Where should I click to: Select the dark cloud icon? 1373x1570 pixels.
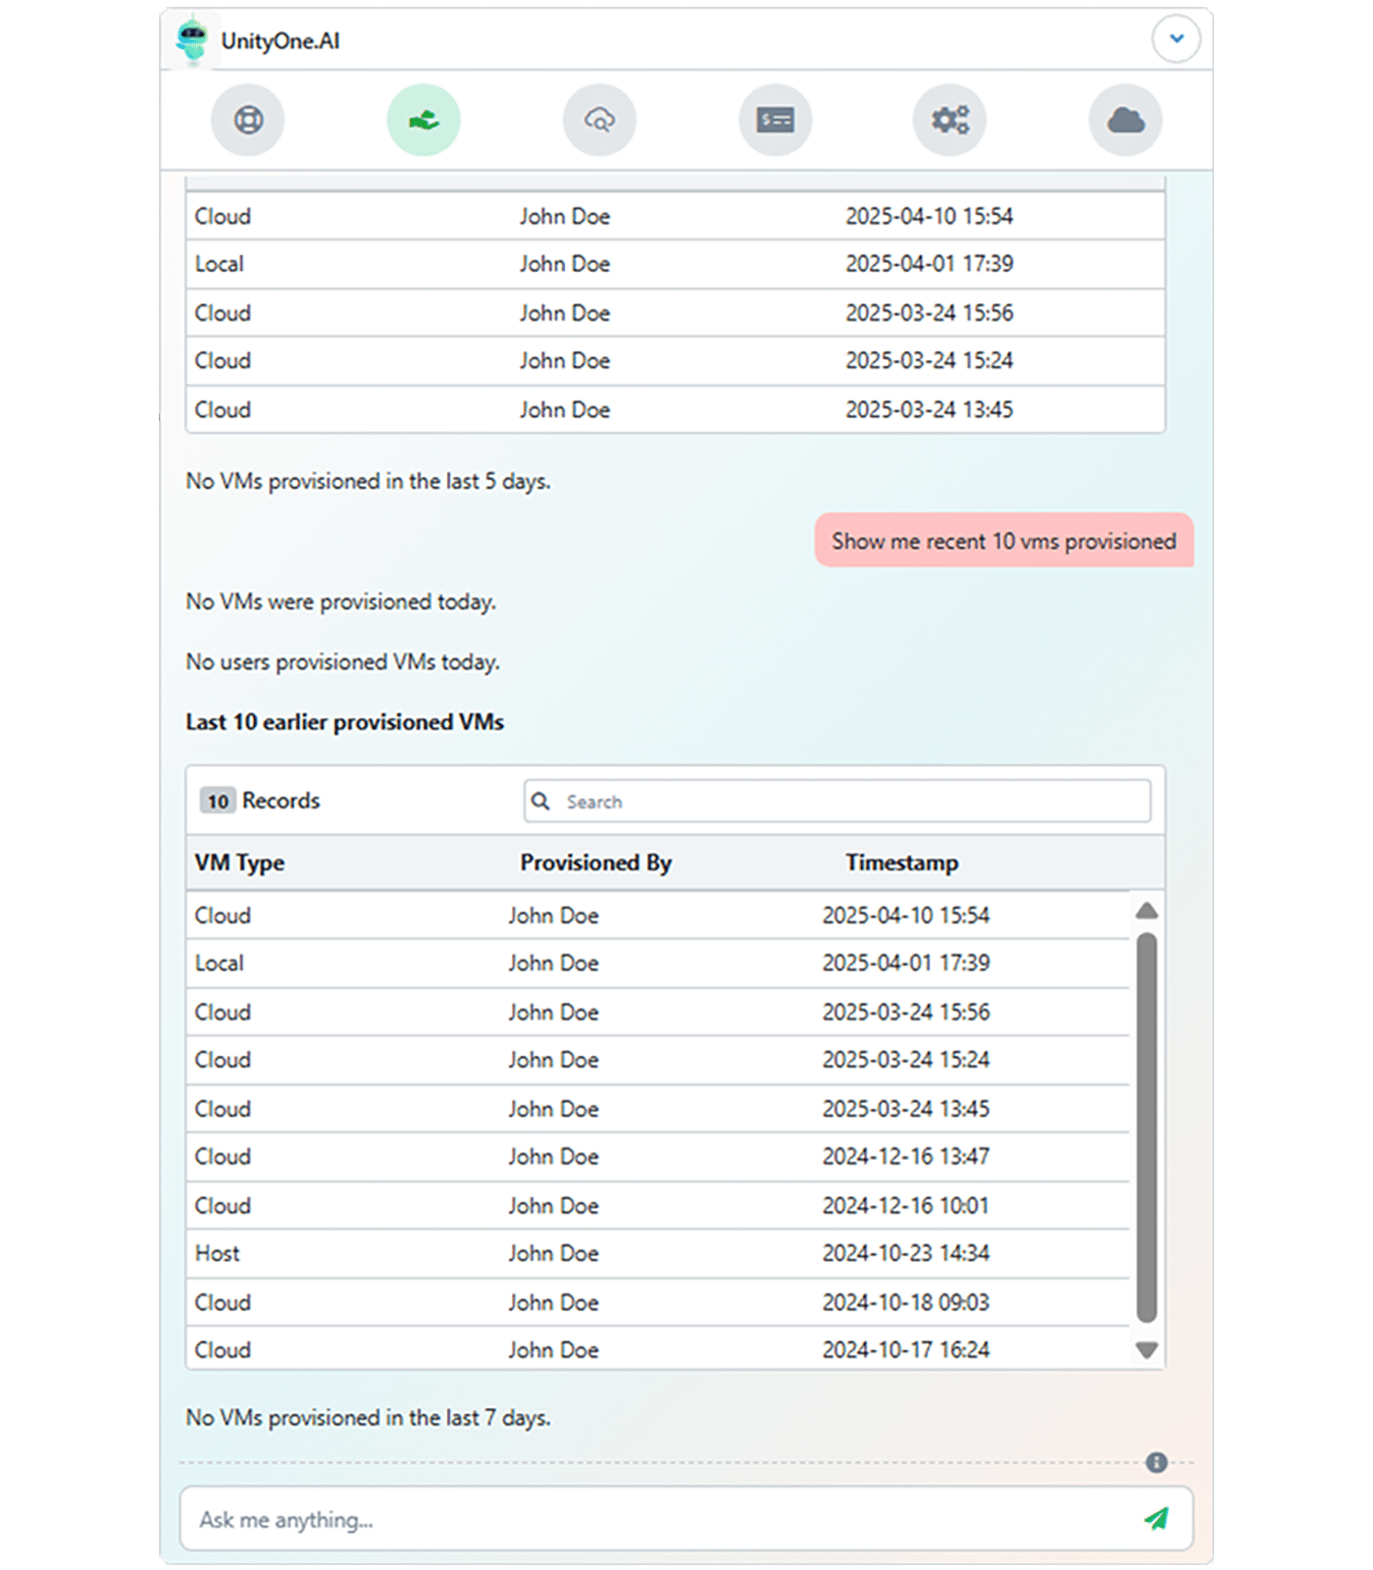pyautogui.click(x=1125, y=121)
